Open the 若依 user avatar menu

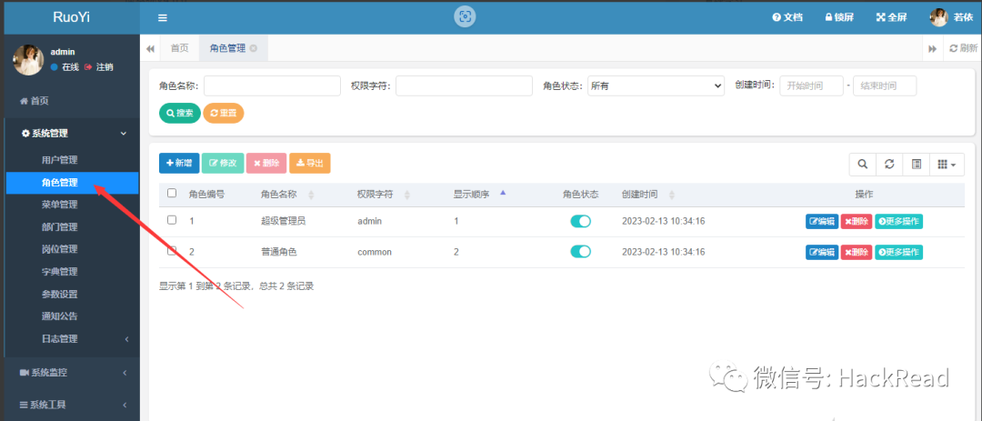click(951, 17)
